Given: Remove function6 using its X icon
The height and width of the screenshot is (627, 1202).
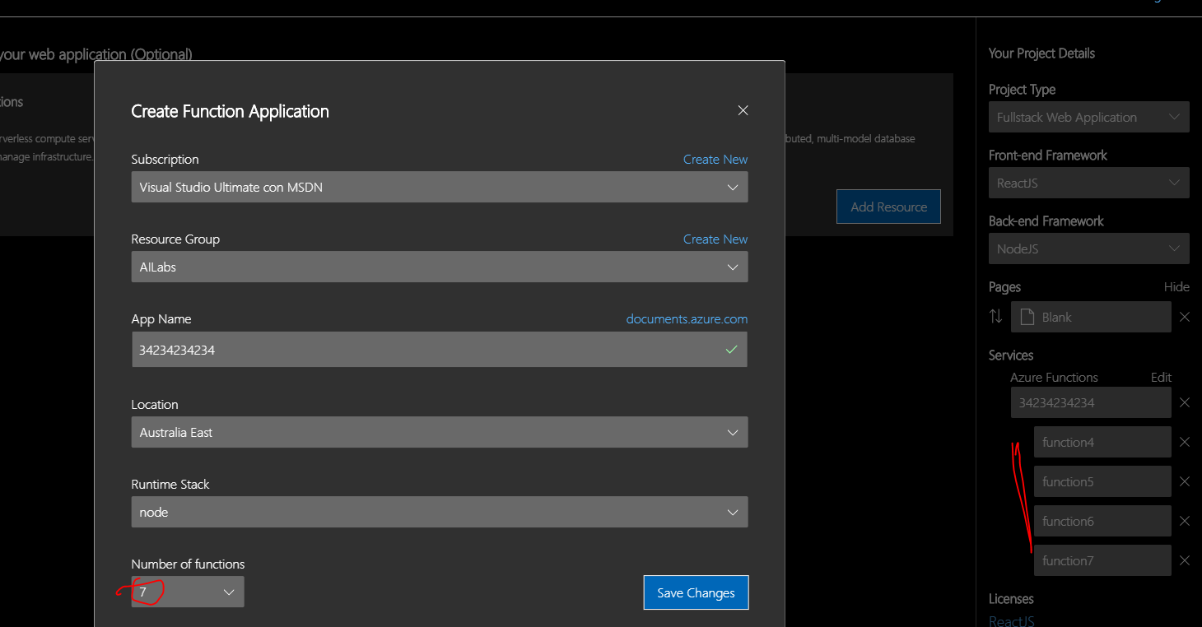Looking at the screenshot, I should point(1185,521).
